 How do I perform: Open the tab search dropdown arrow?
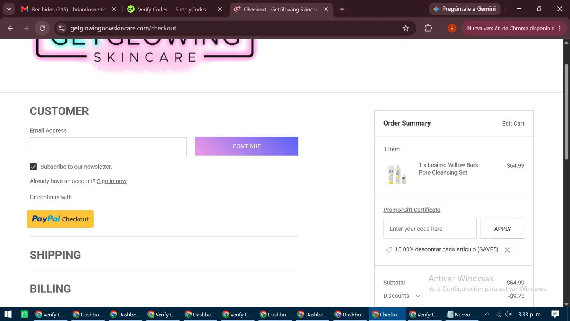[9, 9]
